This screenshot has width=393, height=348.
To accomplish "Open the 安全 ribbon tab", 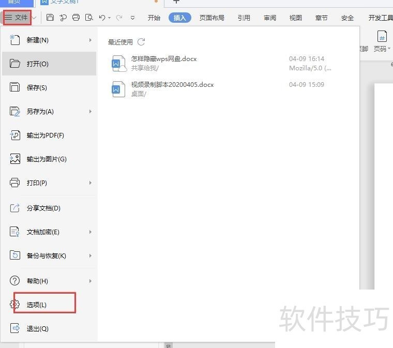I will pos(347,18).
